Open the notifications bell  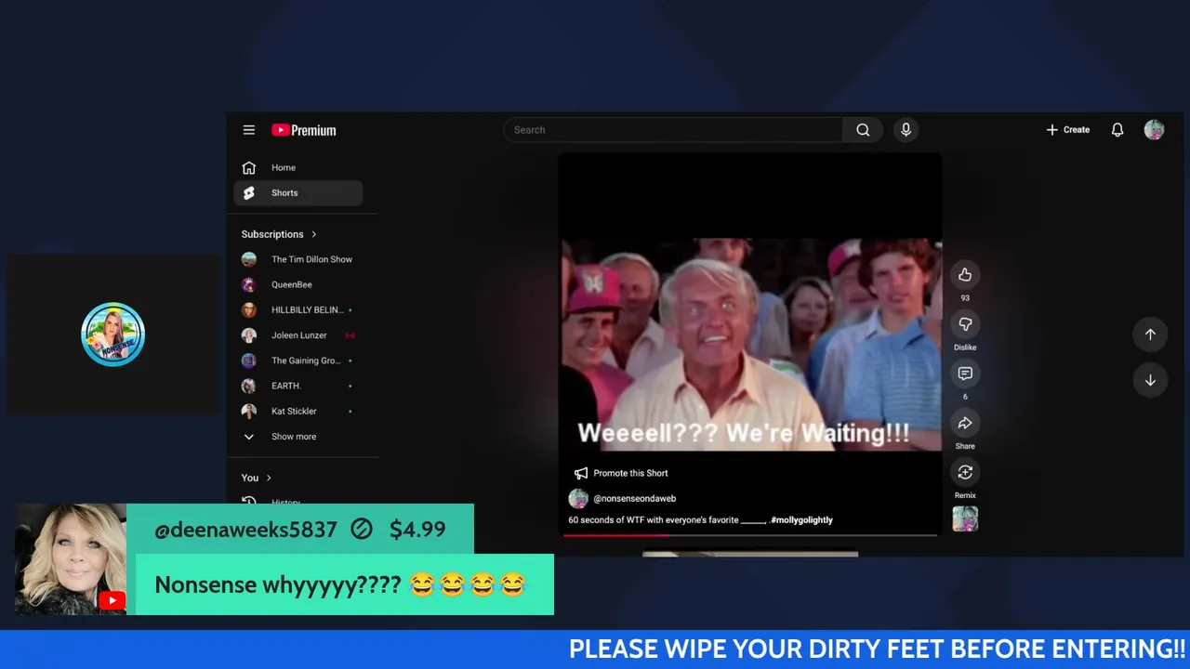click(x=1117, y=130)
